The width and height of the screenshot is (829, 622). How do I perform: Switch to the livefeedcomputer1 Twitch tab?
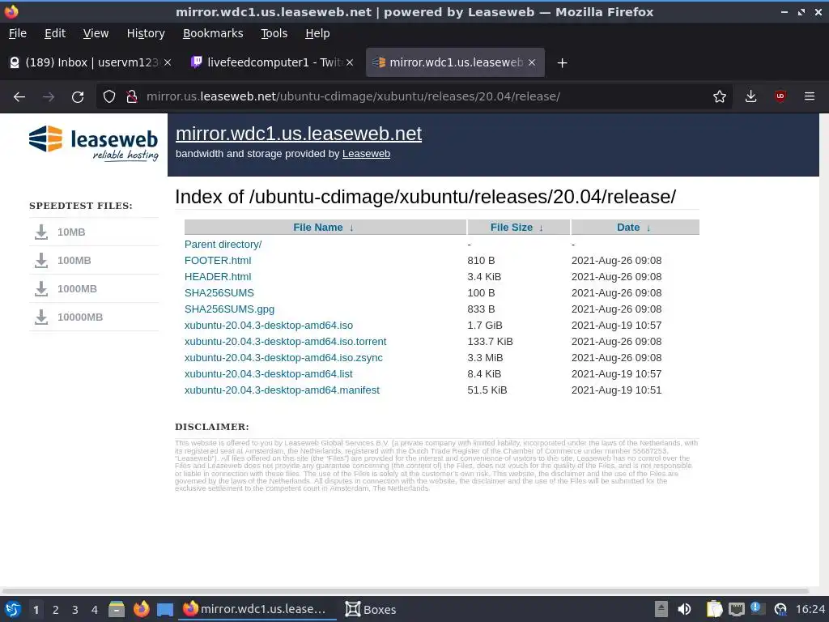(272, 62)
